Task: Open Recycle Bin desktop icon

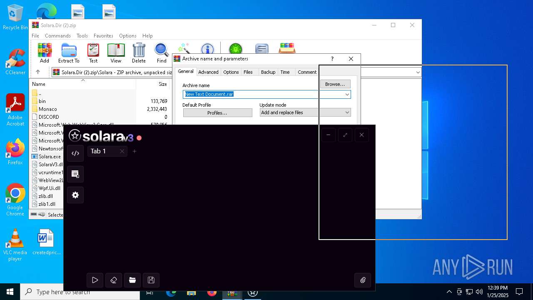Action: tap(15, 17)
